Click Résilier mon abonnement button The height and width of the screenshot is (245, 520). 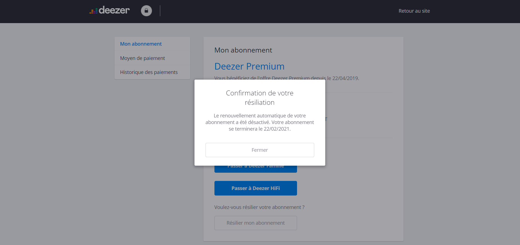tap(255, 223)
